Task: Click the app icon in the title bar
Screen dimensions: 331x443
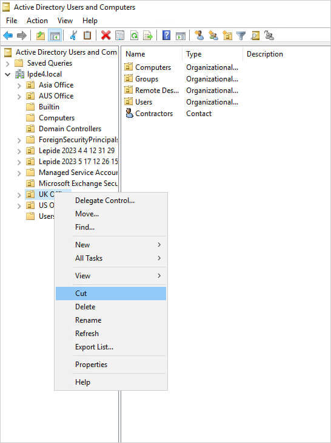Action: [6, 7]
